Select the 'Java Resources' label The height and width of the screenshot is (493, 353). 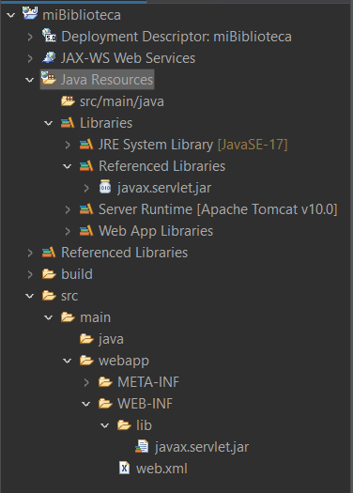(107, 80)
